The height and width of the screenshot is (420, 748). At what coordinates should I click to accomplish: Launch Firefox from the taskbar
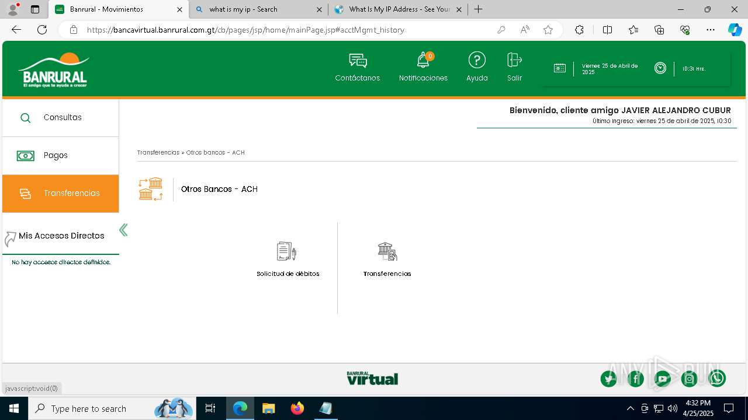[x=297, y=408]
